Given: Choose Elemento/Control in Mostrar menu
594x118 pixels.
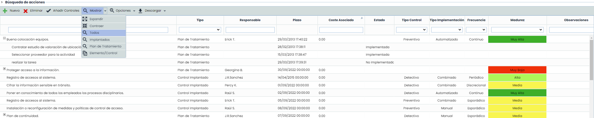Looking at the screenshot, I should [103, 53].
